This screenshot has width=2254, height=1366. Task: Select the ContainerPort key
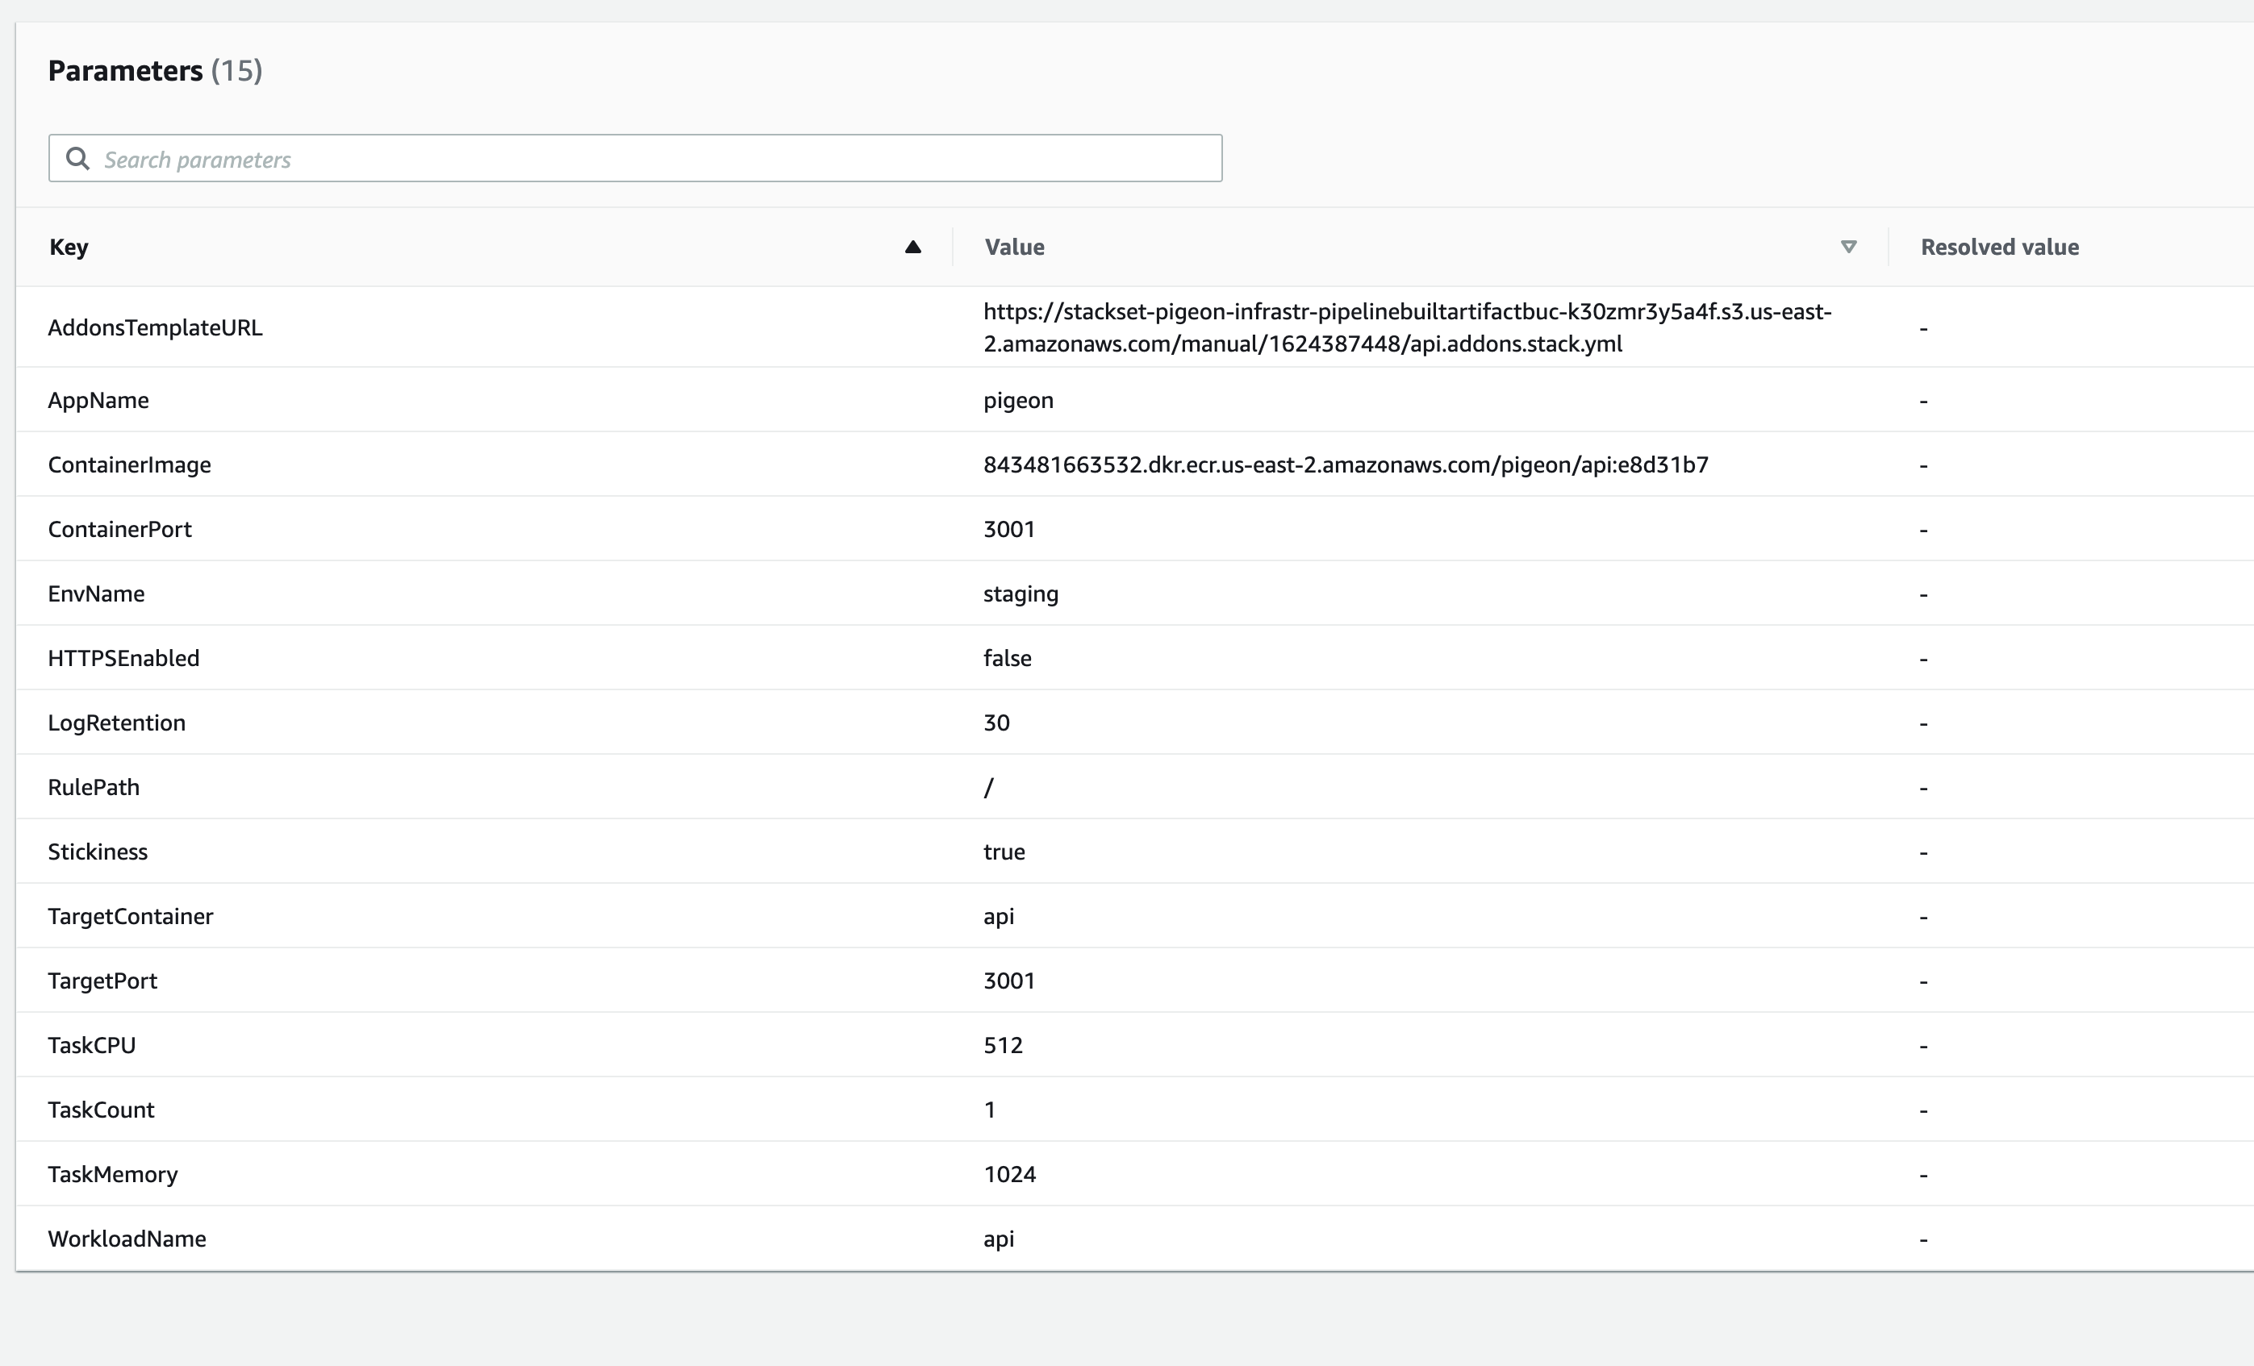point(120,530)
